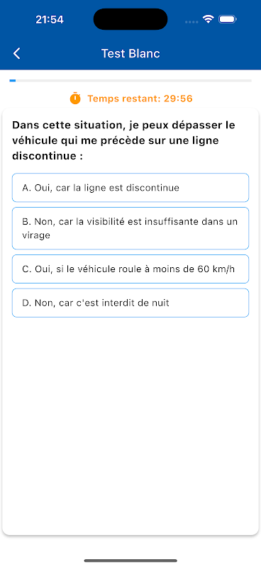Tap the bold question text
This screenshot has width=261, height=567.
click(124, 141)
